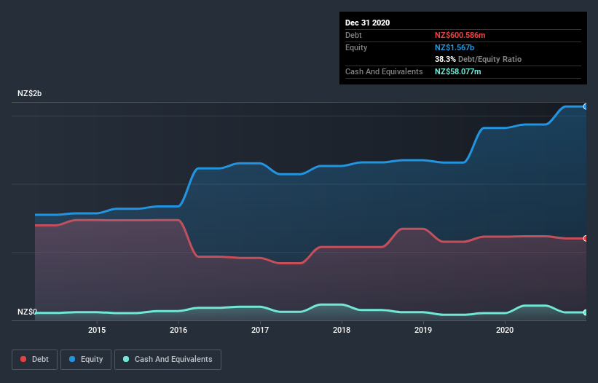
Task: Click the Debt label in tooltip
Action: [353, 35]
